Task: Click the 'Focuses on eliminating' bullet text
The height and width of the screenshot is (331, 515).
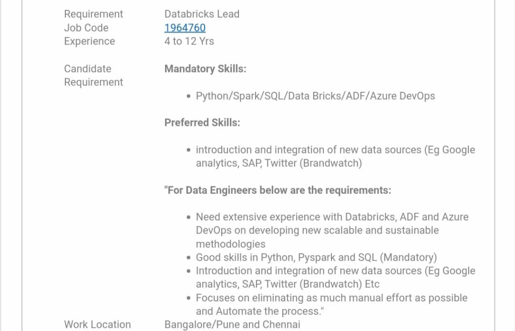Action: tap(332, 305)
